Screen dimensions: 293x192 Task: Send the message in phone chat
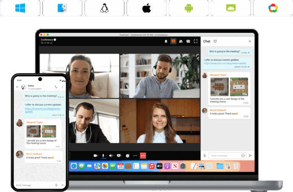coord(62,185)
